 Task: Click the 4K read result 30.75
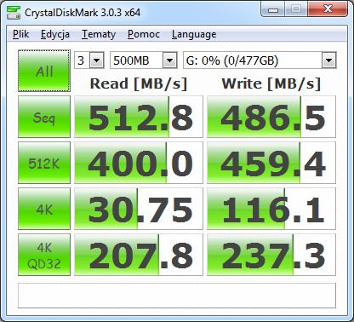(x=139, y=209)
